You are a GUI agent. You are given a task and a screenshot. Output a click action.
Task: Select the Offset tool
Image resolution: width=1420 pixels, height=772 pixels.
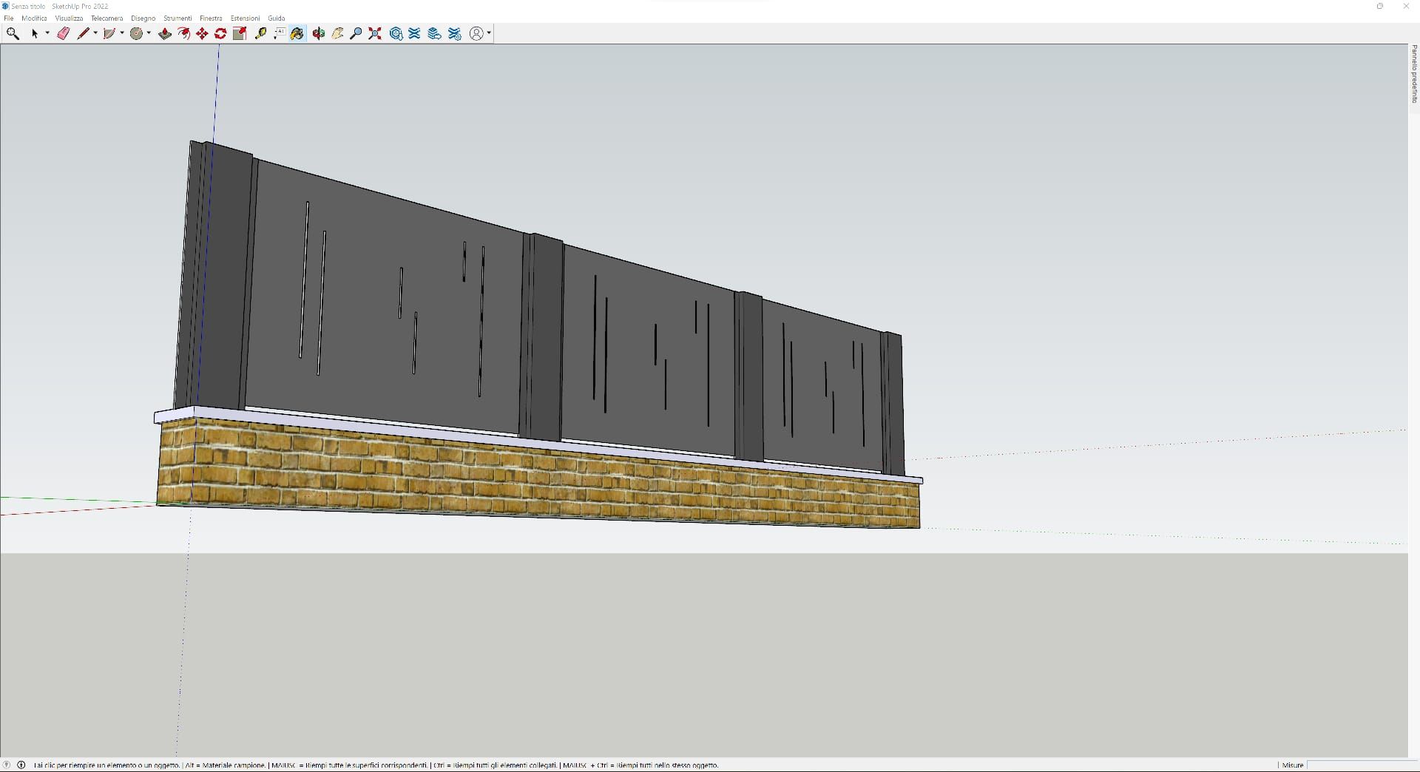[183, 33]
